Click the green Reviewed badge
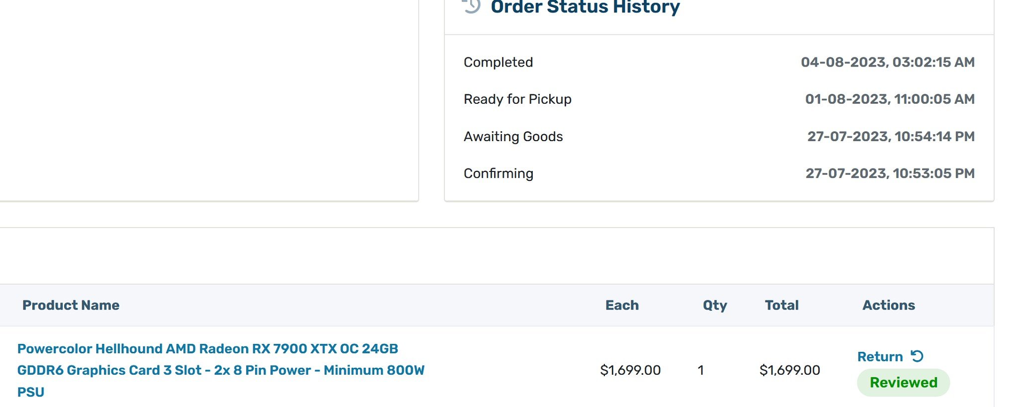Image resolution: width=1018 pixels, height=407 pixels. click(x=903, y=383)
